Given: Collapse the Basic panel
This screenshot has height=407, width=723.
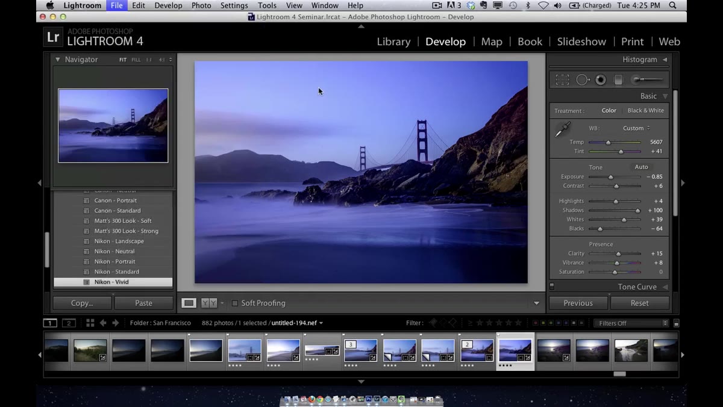Looking at the screenshot, I should 665,96.
